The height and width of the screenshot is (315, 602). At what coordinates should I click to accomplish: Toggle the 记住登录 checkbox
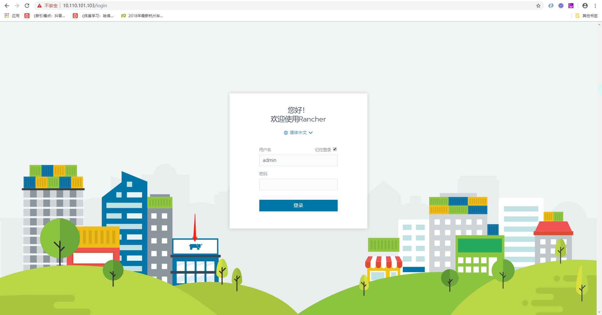coord(335,149)
